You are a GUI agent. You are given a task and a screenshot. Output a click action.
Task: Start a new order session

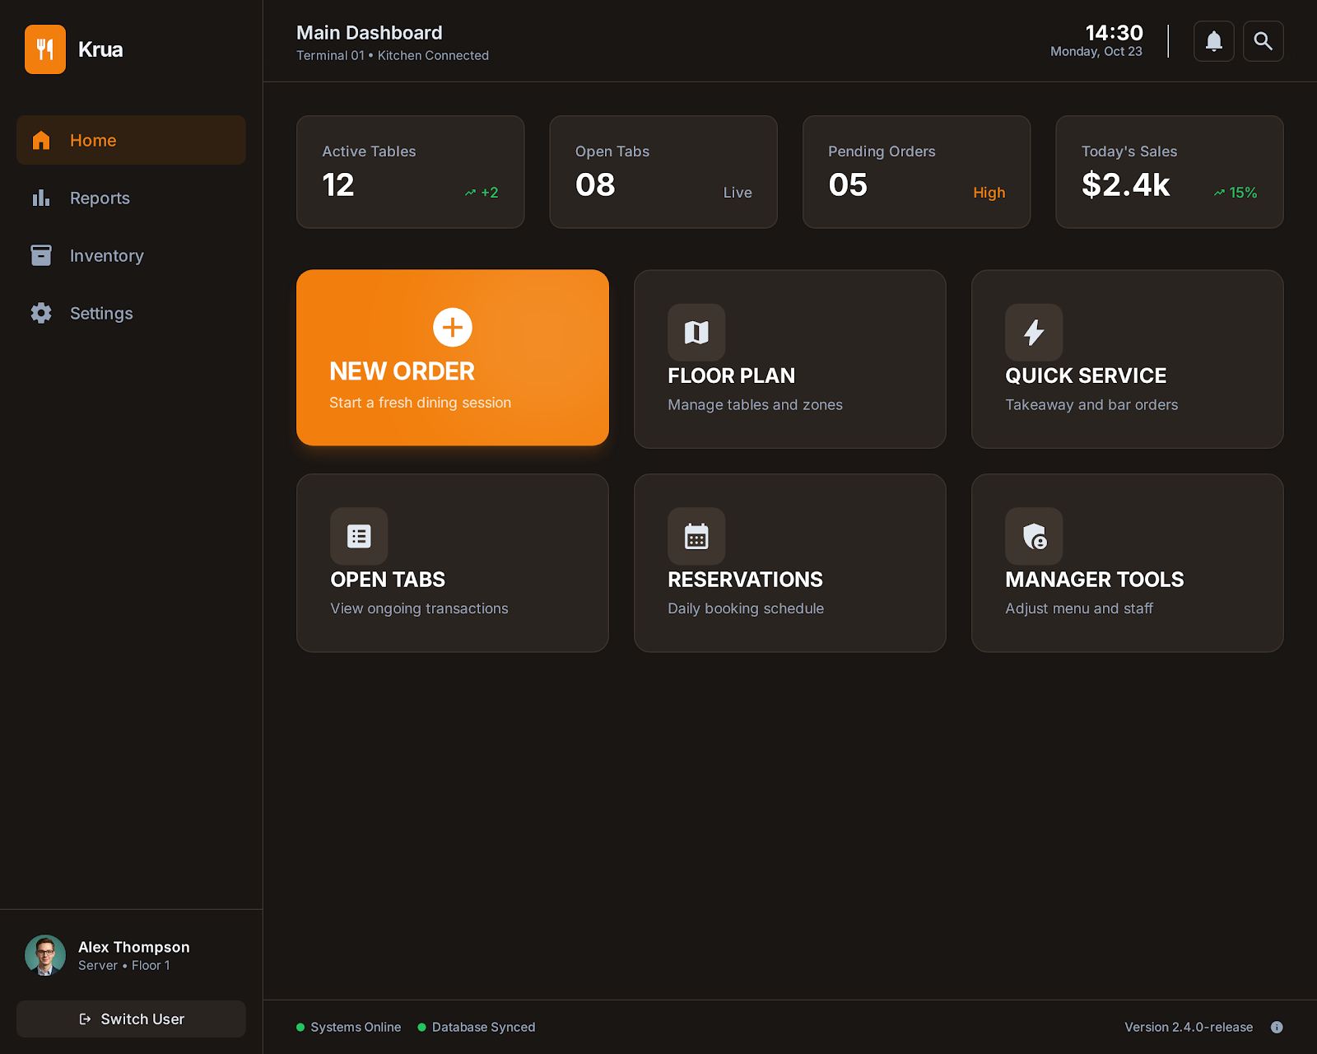point(452,358)
